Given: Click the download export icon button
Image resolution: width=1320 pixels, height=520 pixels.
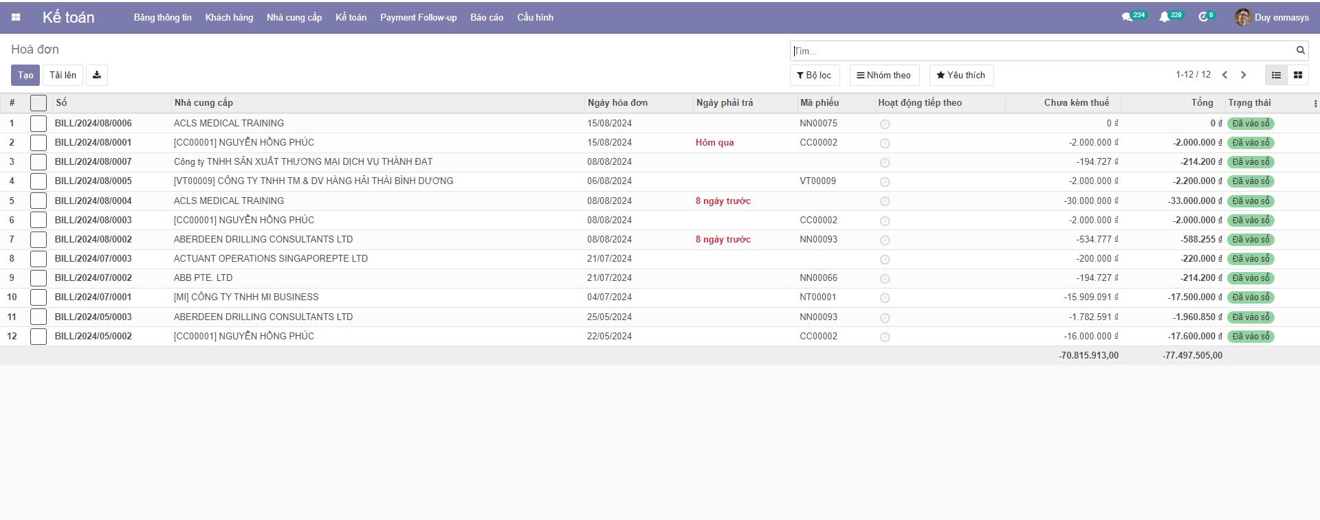Looking at the screenshot, I should (x=97, y=75).
